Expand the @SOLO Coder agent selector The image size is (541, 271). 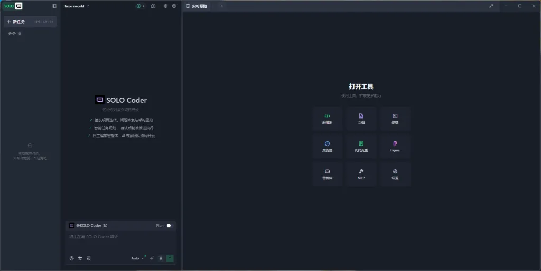(x=88, y=226)
